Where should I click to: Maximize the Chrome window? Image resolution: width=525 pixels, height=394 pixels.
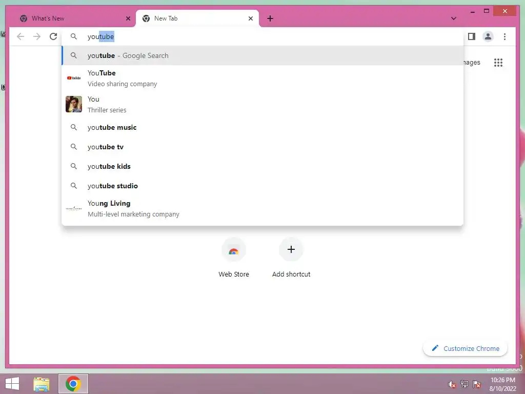pyautogui.click(x=487, y=11)
